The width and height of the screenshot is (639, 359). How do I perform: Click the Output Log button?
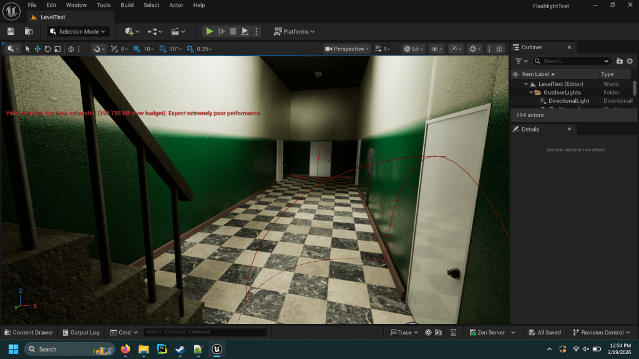80,332
